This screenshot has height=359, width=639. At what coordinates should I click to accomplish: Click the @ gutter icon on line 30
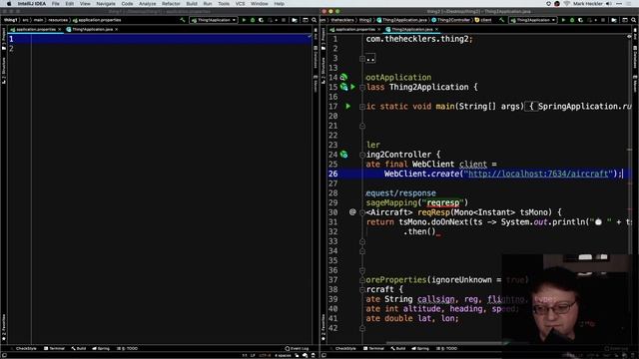click(x=352, y=212)
